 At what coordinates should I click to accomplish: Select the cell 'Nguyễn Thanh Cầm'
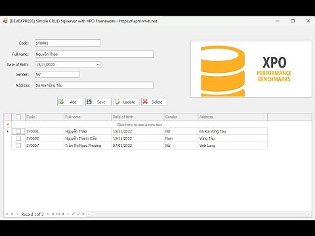[87, 138]
